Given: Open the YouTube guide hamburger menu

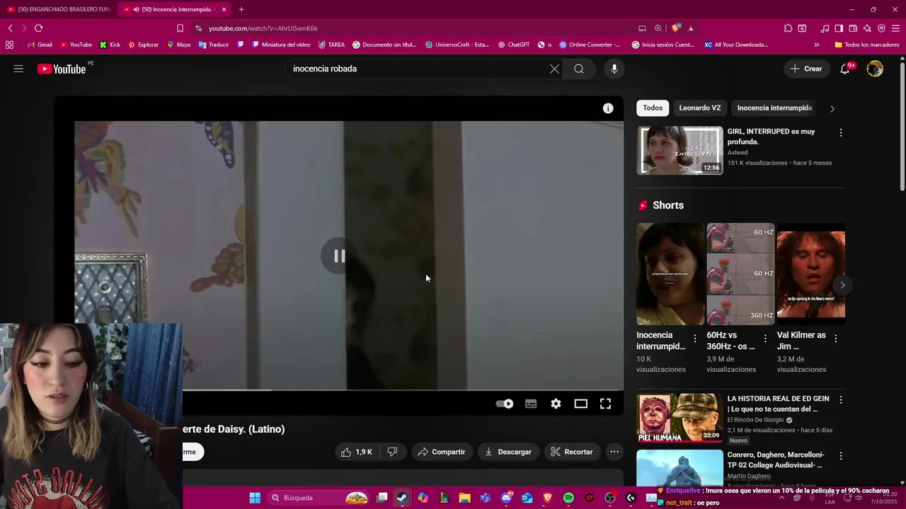Looking at the screenshot, I should click(x=18, y=69).
